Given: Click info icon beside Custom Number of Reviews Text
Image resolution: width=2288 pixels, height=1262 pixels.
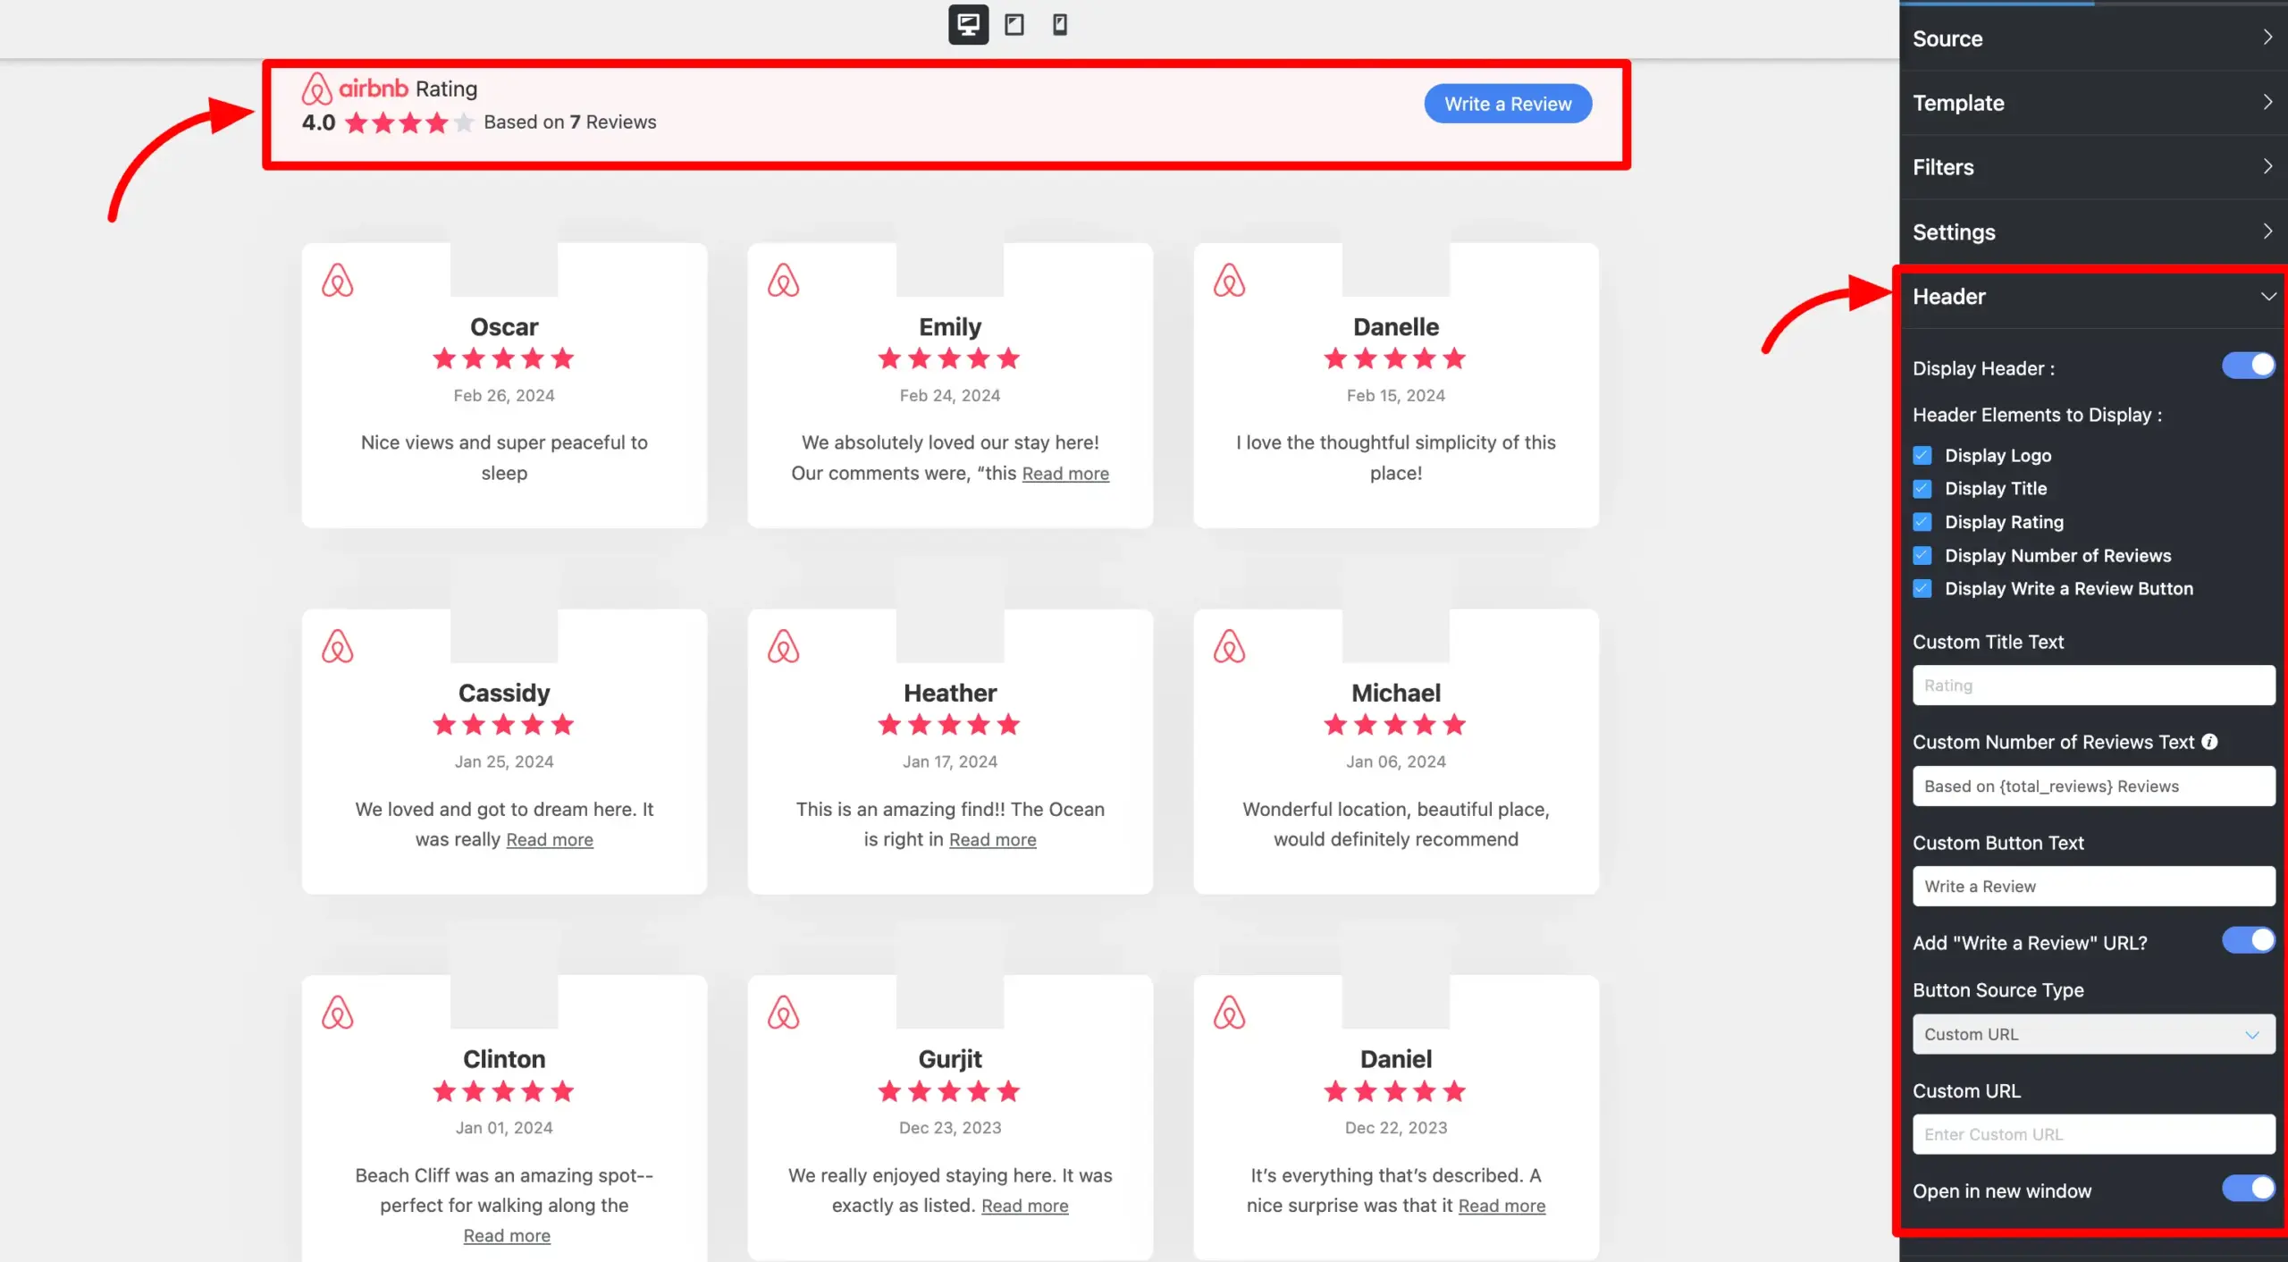Looking at the screenshot, I should [2209, 742].
